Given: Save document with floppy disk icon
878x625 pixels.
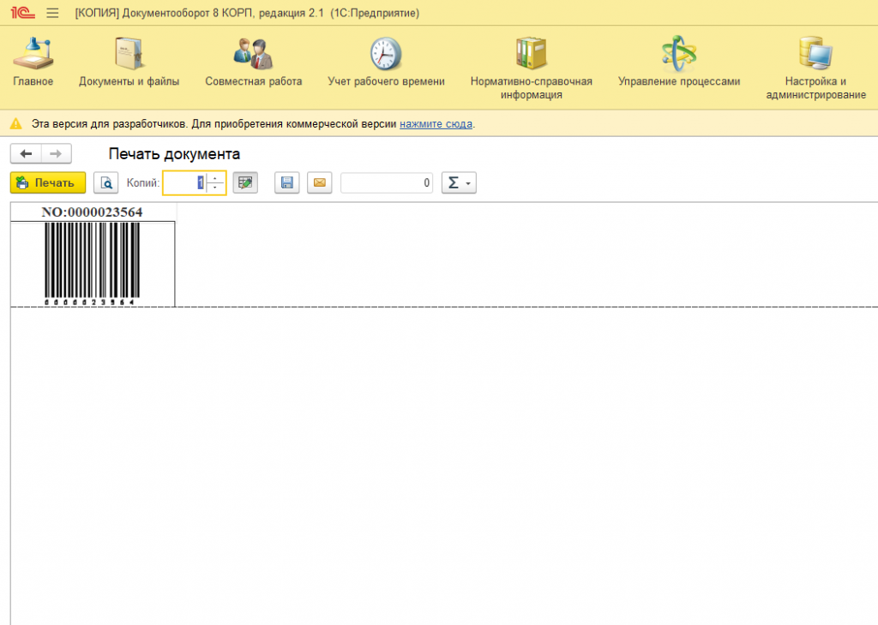Looking at the screenshot, I should coord(286,183).
